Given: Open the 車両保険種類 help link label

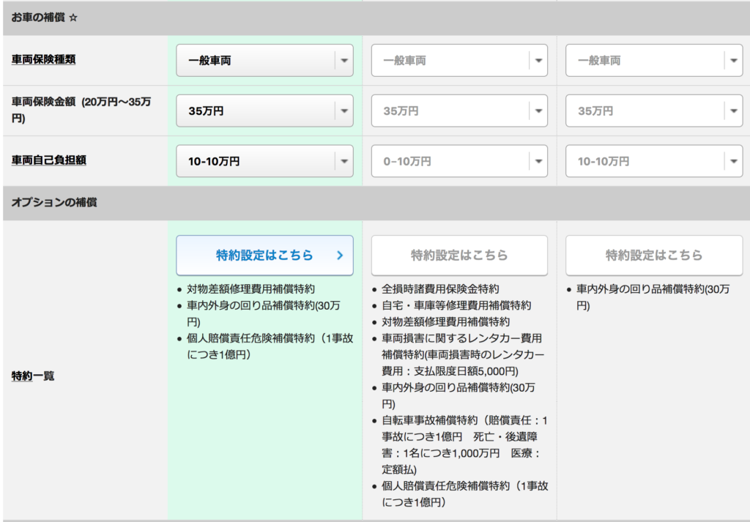Looking at the screenshot, I should coord(43,59).
